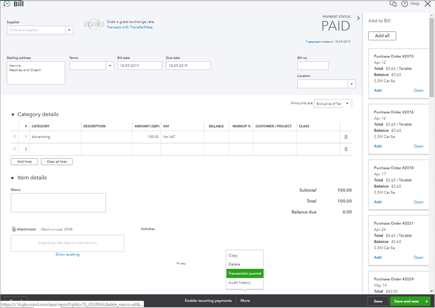The height and width of the screenshot is (308, 435).
Task: Click the Show existing attachments link
Action: (x=68, y=254)
